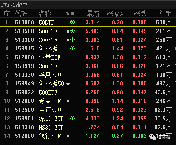Click change value 0.059
Viewport: 176px width, 145px height.
(x=140, y=118)
